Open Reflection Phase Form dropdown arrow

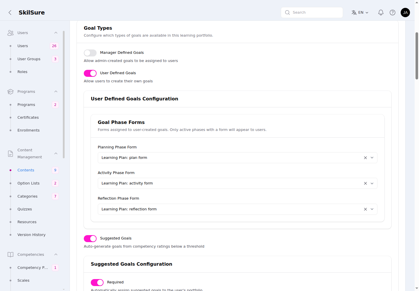[372, 209]
